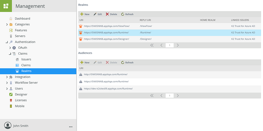Screen dimensions: 263x131
Task: Click the page number field in Realms pager
Action: [x=170, y=45]
